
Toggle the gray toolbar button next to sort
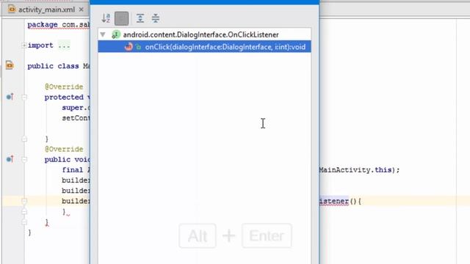122,18
